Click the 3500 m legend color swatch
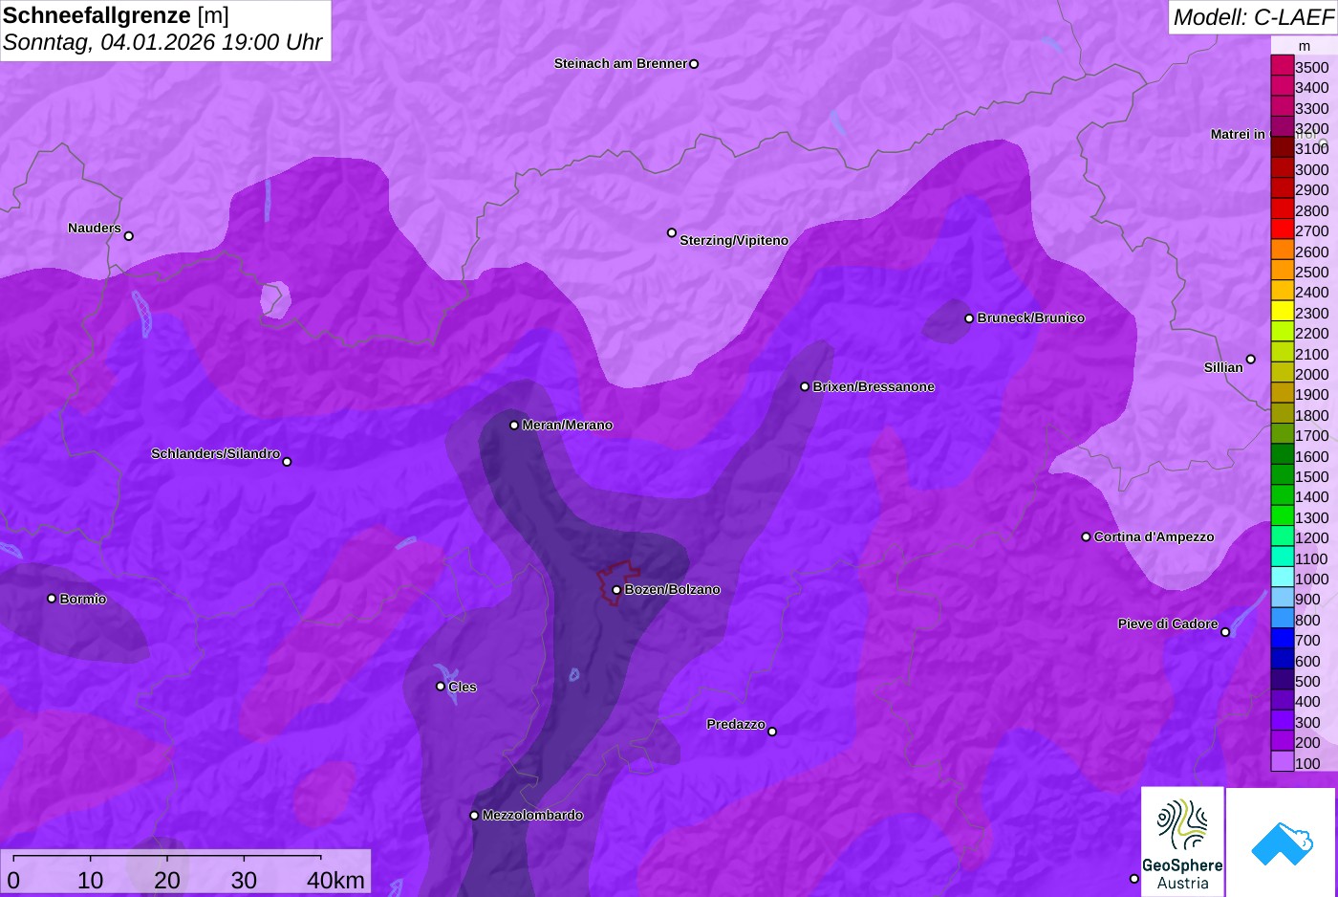1338x897 pixels. [x=1283, y=66]
